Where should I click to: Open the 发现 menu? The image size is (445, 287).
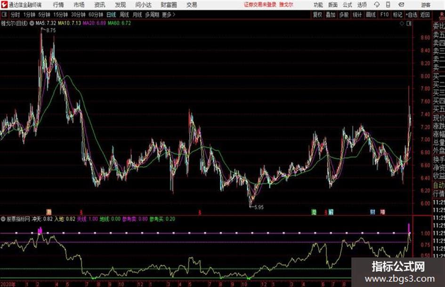tap(121, 5)
